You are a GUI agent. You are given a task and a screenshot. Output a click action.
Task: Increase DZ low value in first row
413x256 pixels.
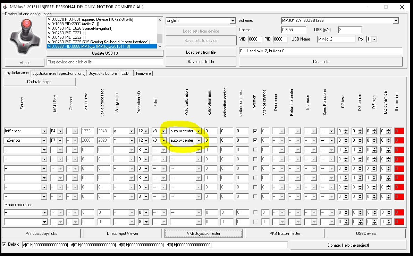pyautogui.click(x=346, y=130)
